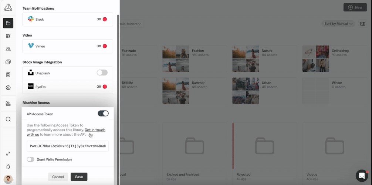
Task: Click the Save button
Action: (x=79, y=177)
